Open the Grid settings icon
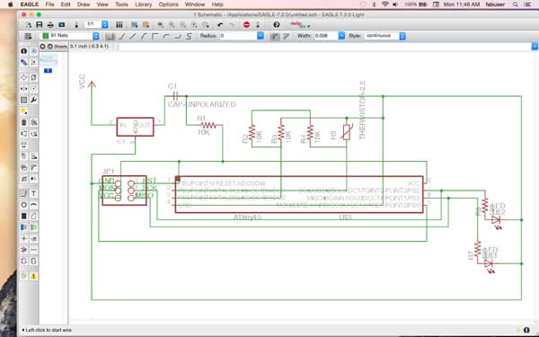The height and width of the screenshot is (337, 539). coord(28,36)
